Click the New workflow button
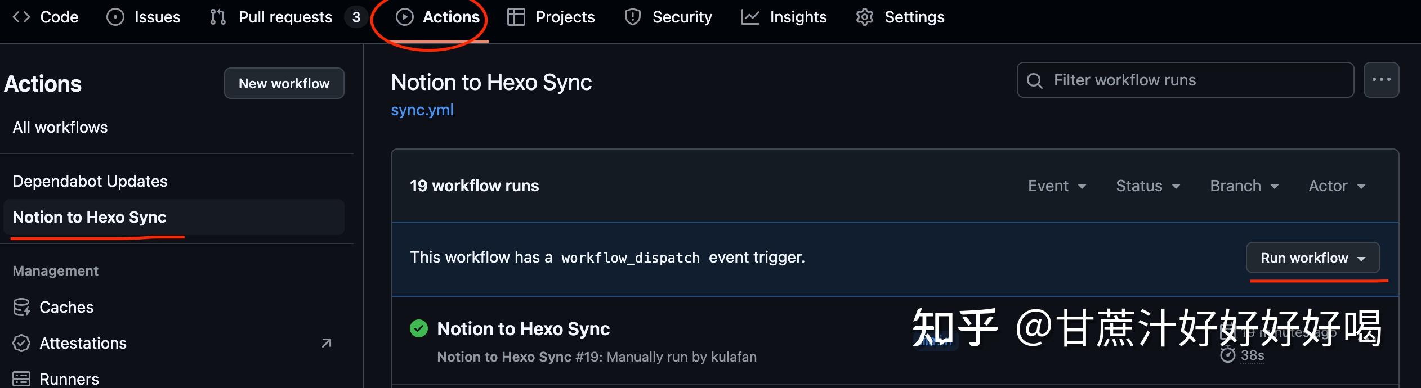 pyautogui.click(x=284, y=83)
